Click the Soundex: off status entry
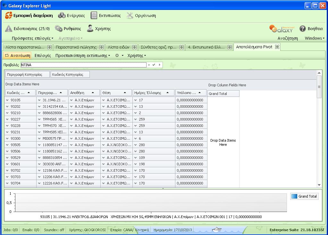This screenshot has width=328, height=235. point(54,230)
